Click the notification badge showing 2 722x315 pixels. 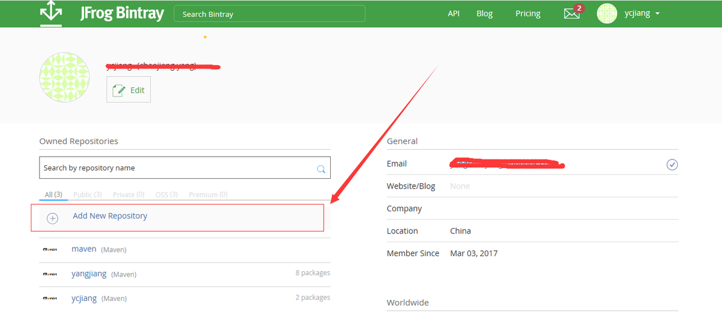pos(579,8)
